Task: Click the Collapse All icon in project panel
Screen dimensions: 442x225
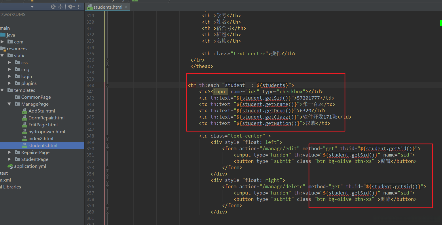Action: point(60,7)
